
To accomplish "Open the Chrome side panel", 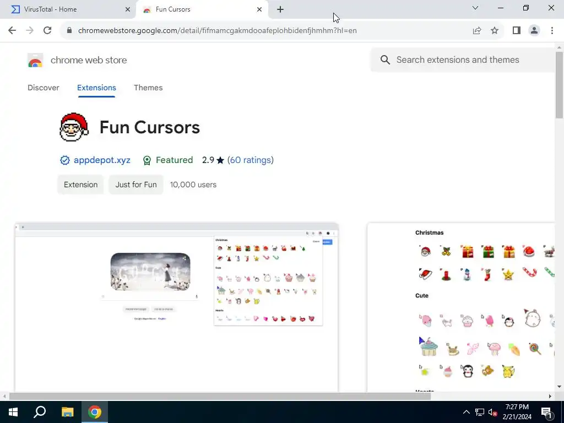I will click(517, 30).
